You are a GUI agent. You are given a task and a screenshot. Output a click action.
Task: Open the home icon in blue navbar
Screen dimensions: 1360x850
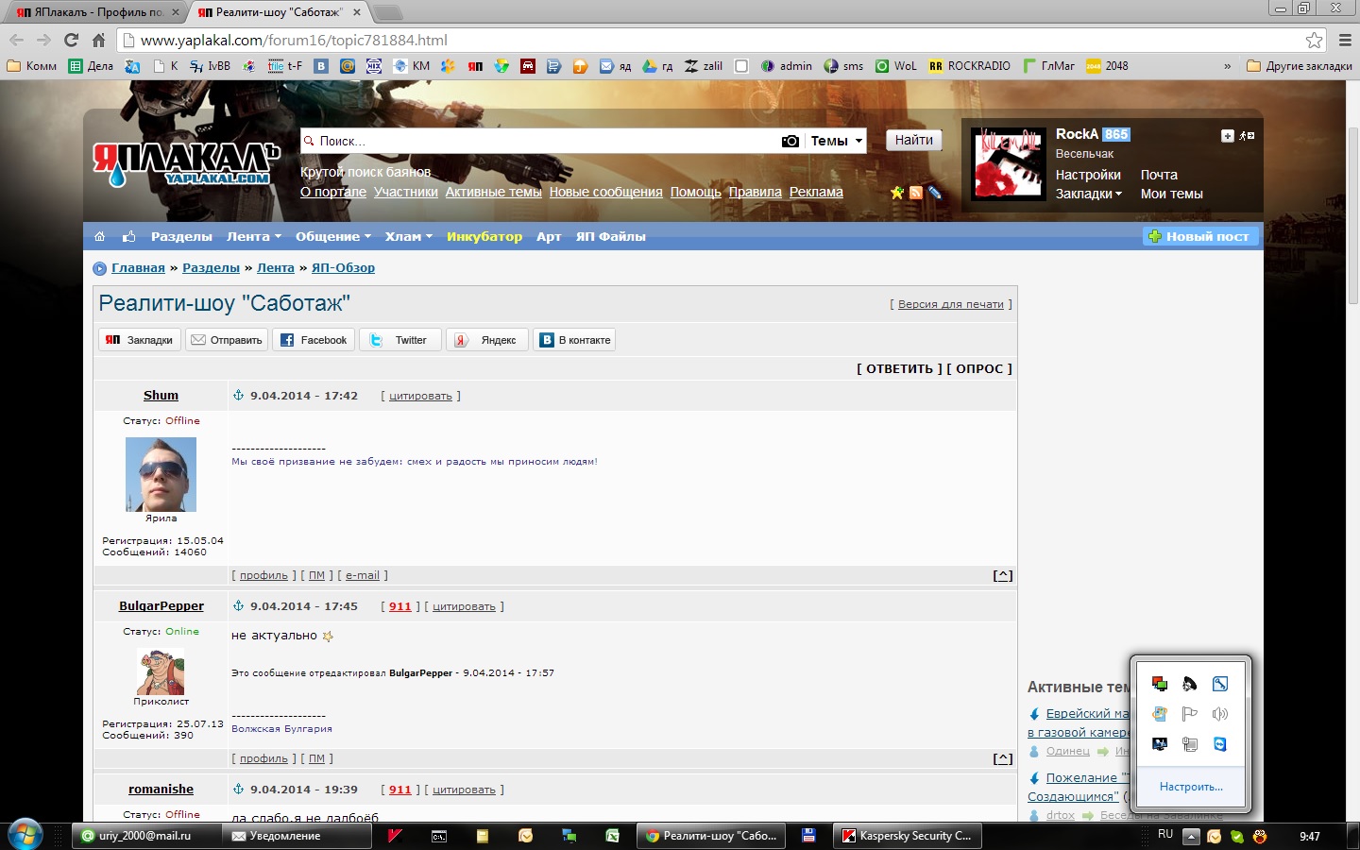coord(99,236)
